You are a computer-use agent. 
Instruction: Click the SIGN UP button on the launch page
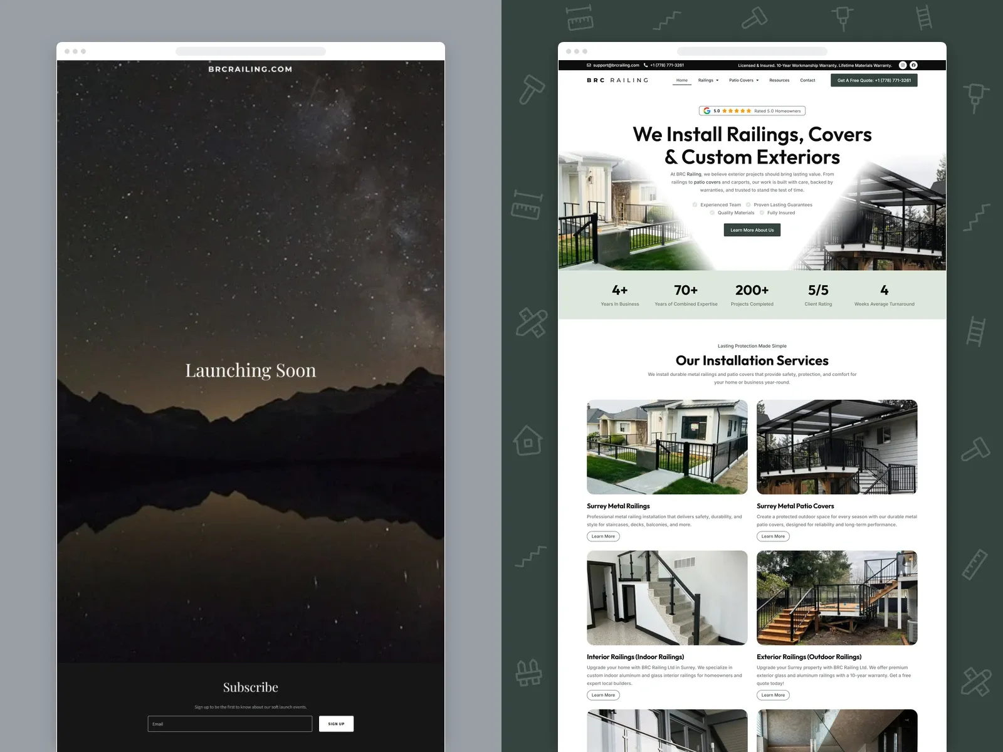[336, 724]
